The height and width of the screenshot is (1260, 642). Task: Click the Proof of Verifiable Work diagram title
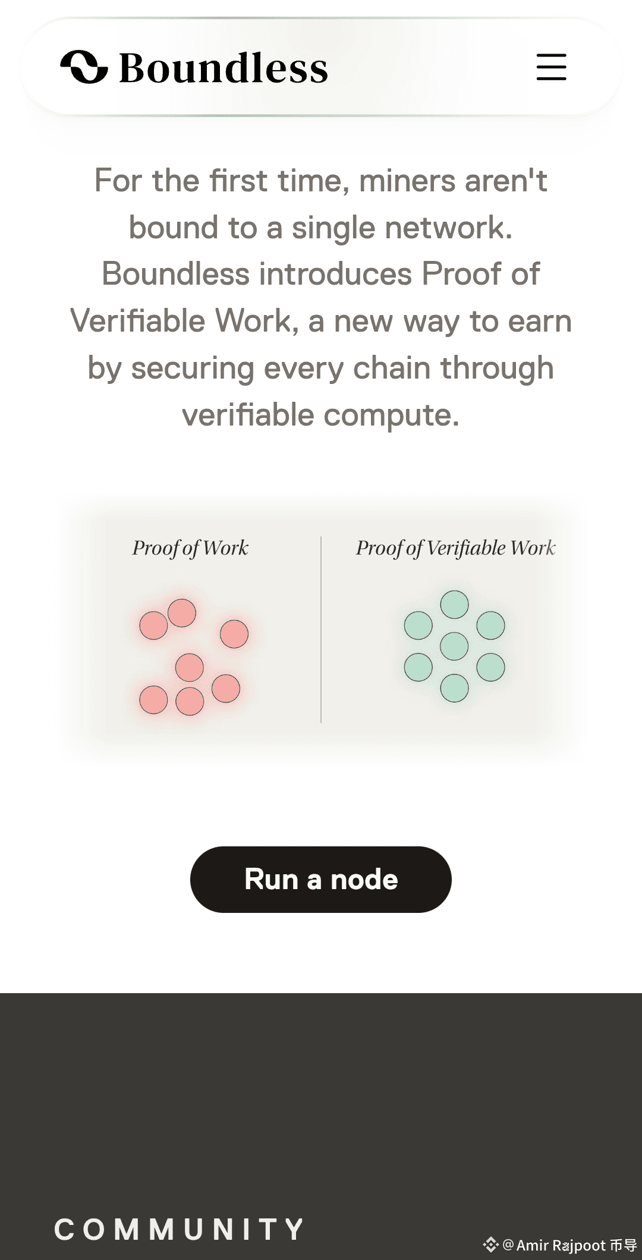(455, 548)
